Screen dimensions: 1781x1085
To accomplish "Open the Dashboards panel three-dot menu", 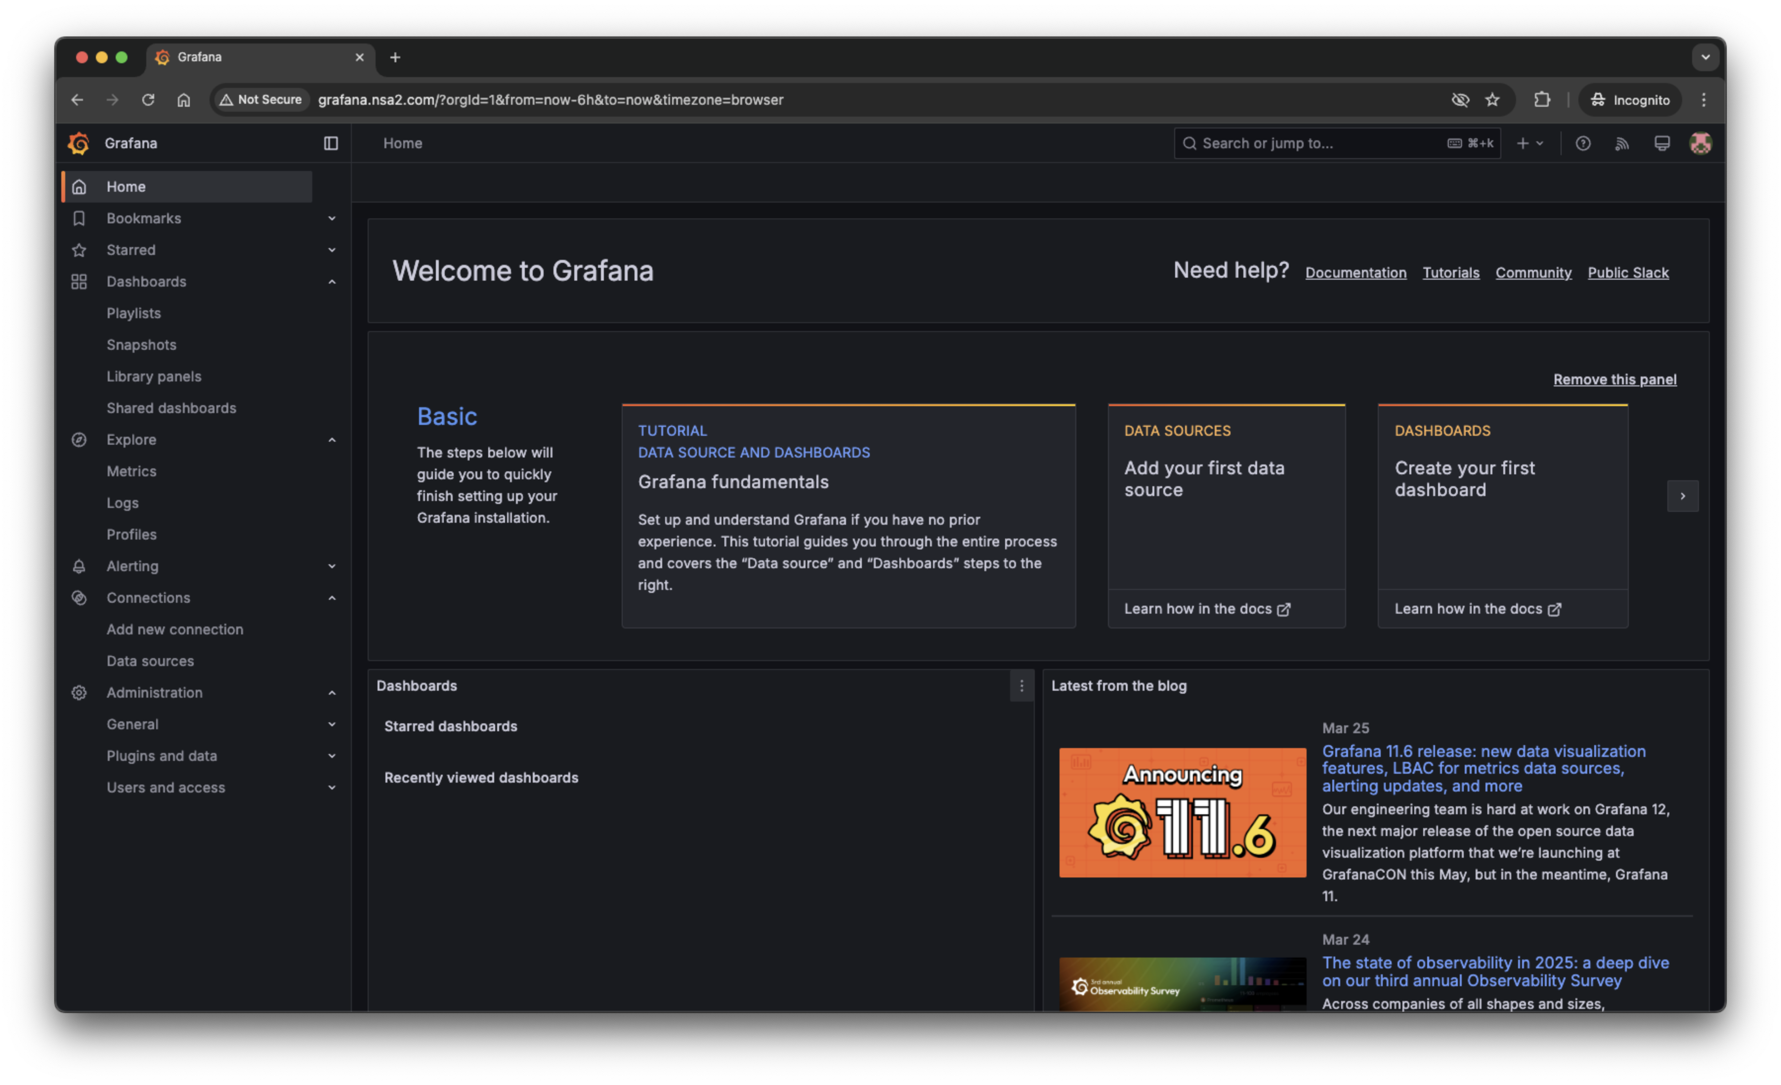I will 1021,686.
